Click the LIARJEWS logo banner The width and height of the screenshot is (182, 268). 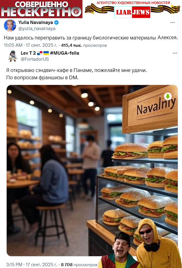(x=132, y=12)
